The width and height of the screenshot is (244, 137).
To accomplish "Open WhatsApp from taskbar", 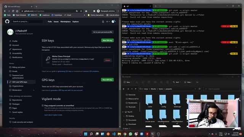I will (x=130, y=134).
